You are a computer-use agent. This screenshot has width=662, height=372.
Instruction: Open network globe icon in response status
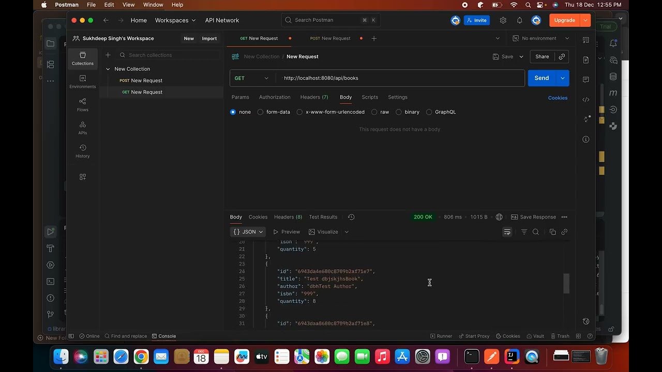(x=499, y=217)
